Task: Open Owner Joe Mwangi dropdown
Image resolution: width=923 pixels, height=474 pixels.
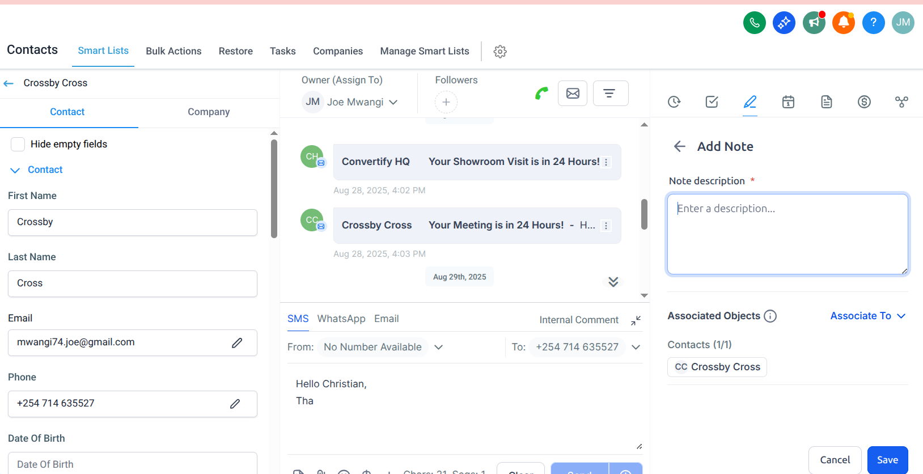Action: [x=350, y=102]
